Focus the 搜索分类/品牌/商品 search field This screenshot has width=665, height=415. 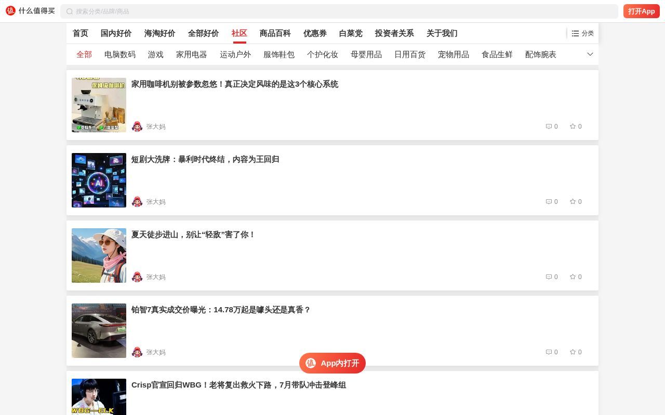pos(339,11)
